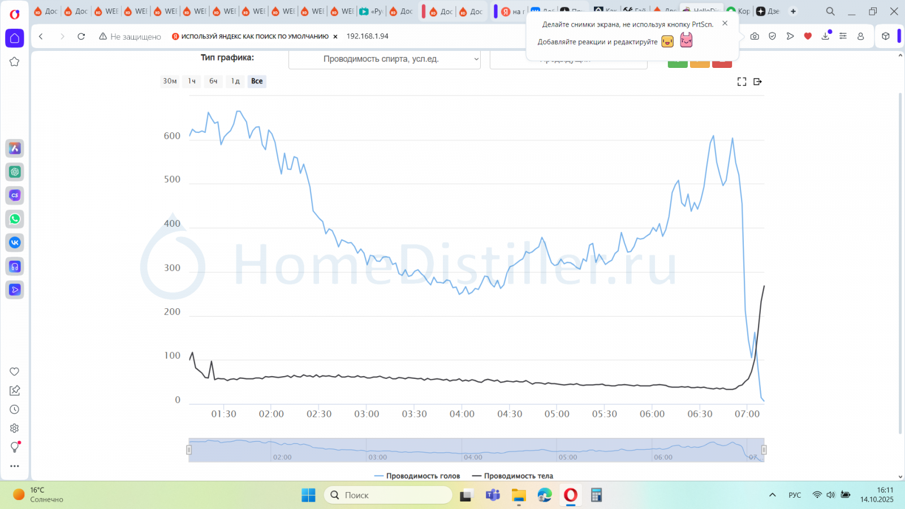The image size is (905, 509).
Task: Open fullscreen chart view icon
Action: [742, 81]
